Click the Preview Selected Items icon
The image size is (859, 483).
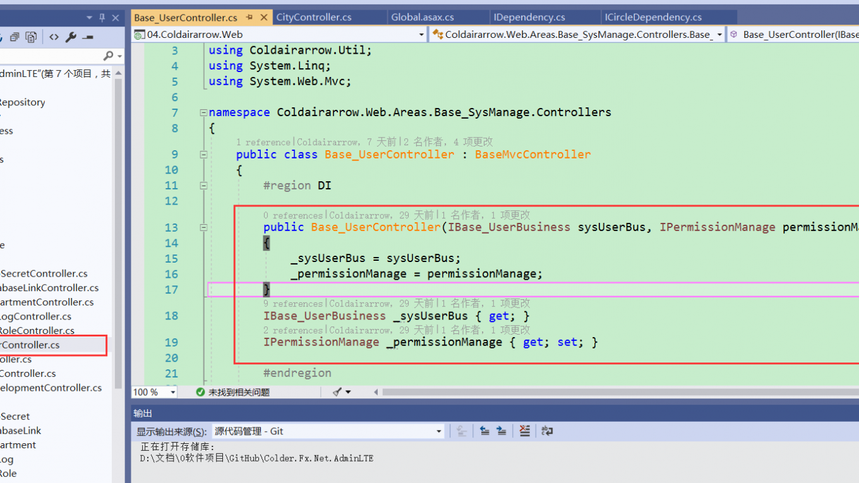87,37
